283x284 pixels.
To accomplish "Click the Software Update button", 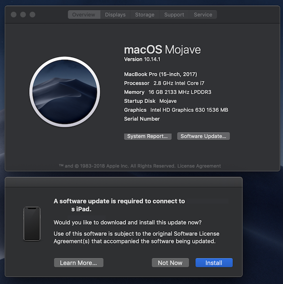I will (x=203, y=136).
